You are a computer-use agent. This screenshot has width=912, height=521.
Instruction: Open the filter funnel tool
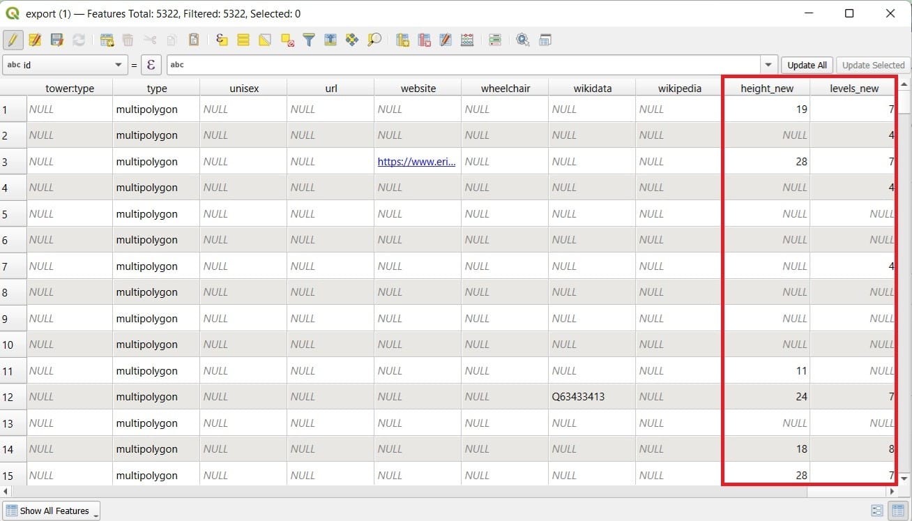pos(309,40)
